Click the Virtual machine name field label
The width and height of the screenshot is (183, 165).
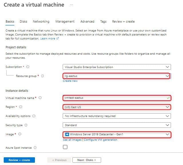tap(20, 98)
